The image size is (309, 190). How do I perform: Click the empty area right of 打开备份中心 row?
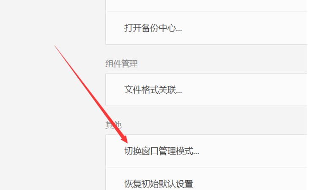click(244, 28)
